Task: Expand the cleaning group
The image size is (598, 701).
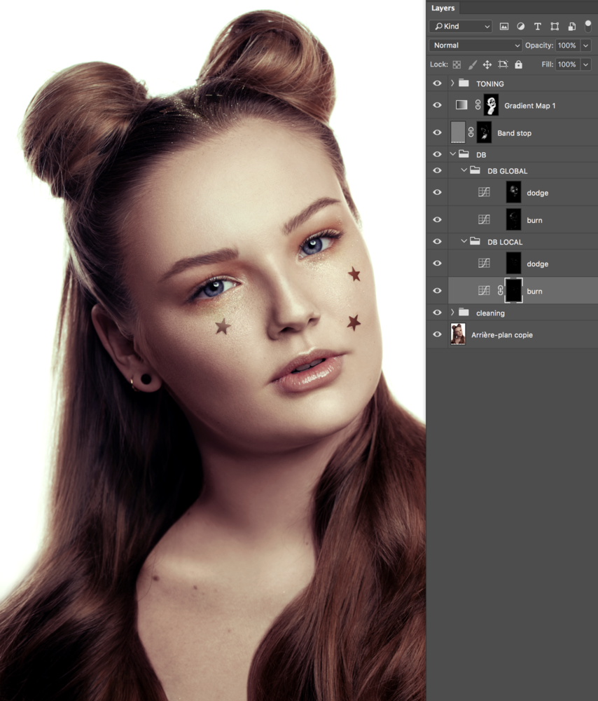Action: [452, 313]
